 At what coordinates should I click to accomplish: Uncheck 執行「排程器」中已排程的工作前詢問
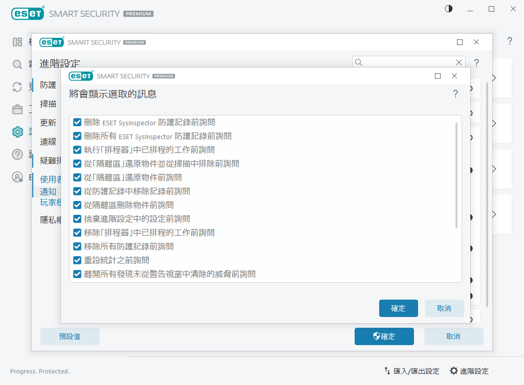[x=77, y=150]
